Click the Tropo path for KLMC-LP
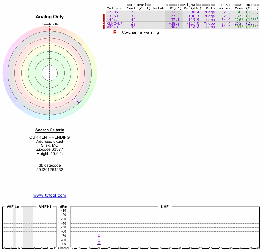Viewport: 262px width, 251px height. 209,24
